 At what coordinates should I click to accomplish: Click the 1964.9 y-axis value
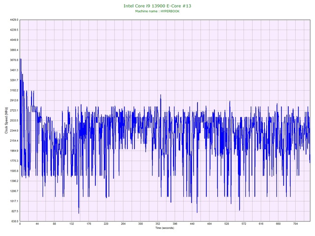(14, 151)
